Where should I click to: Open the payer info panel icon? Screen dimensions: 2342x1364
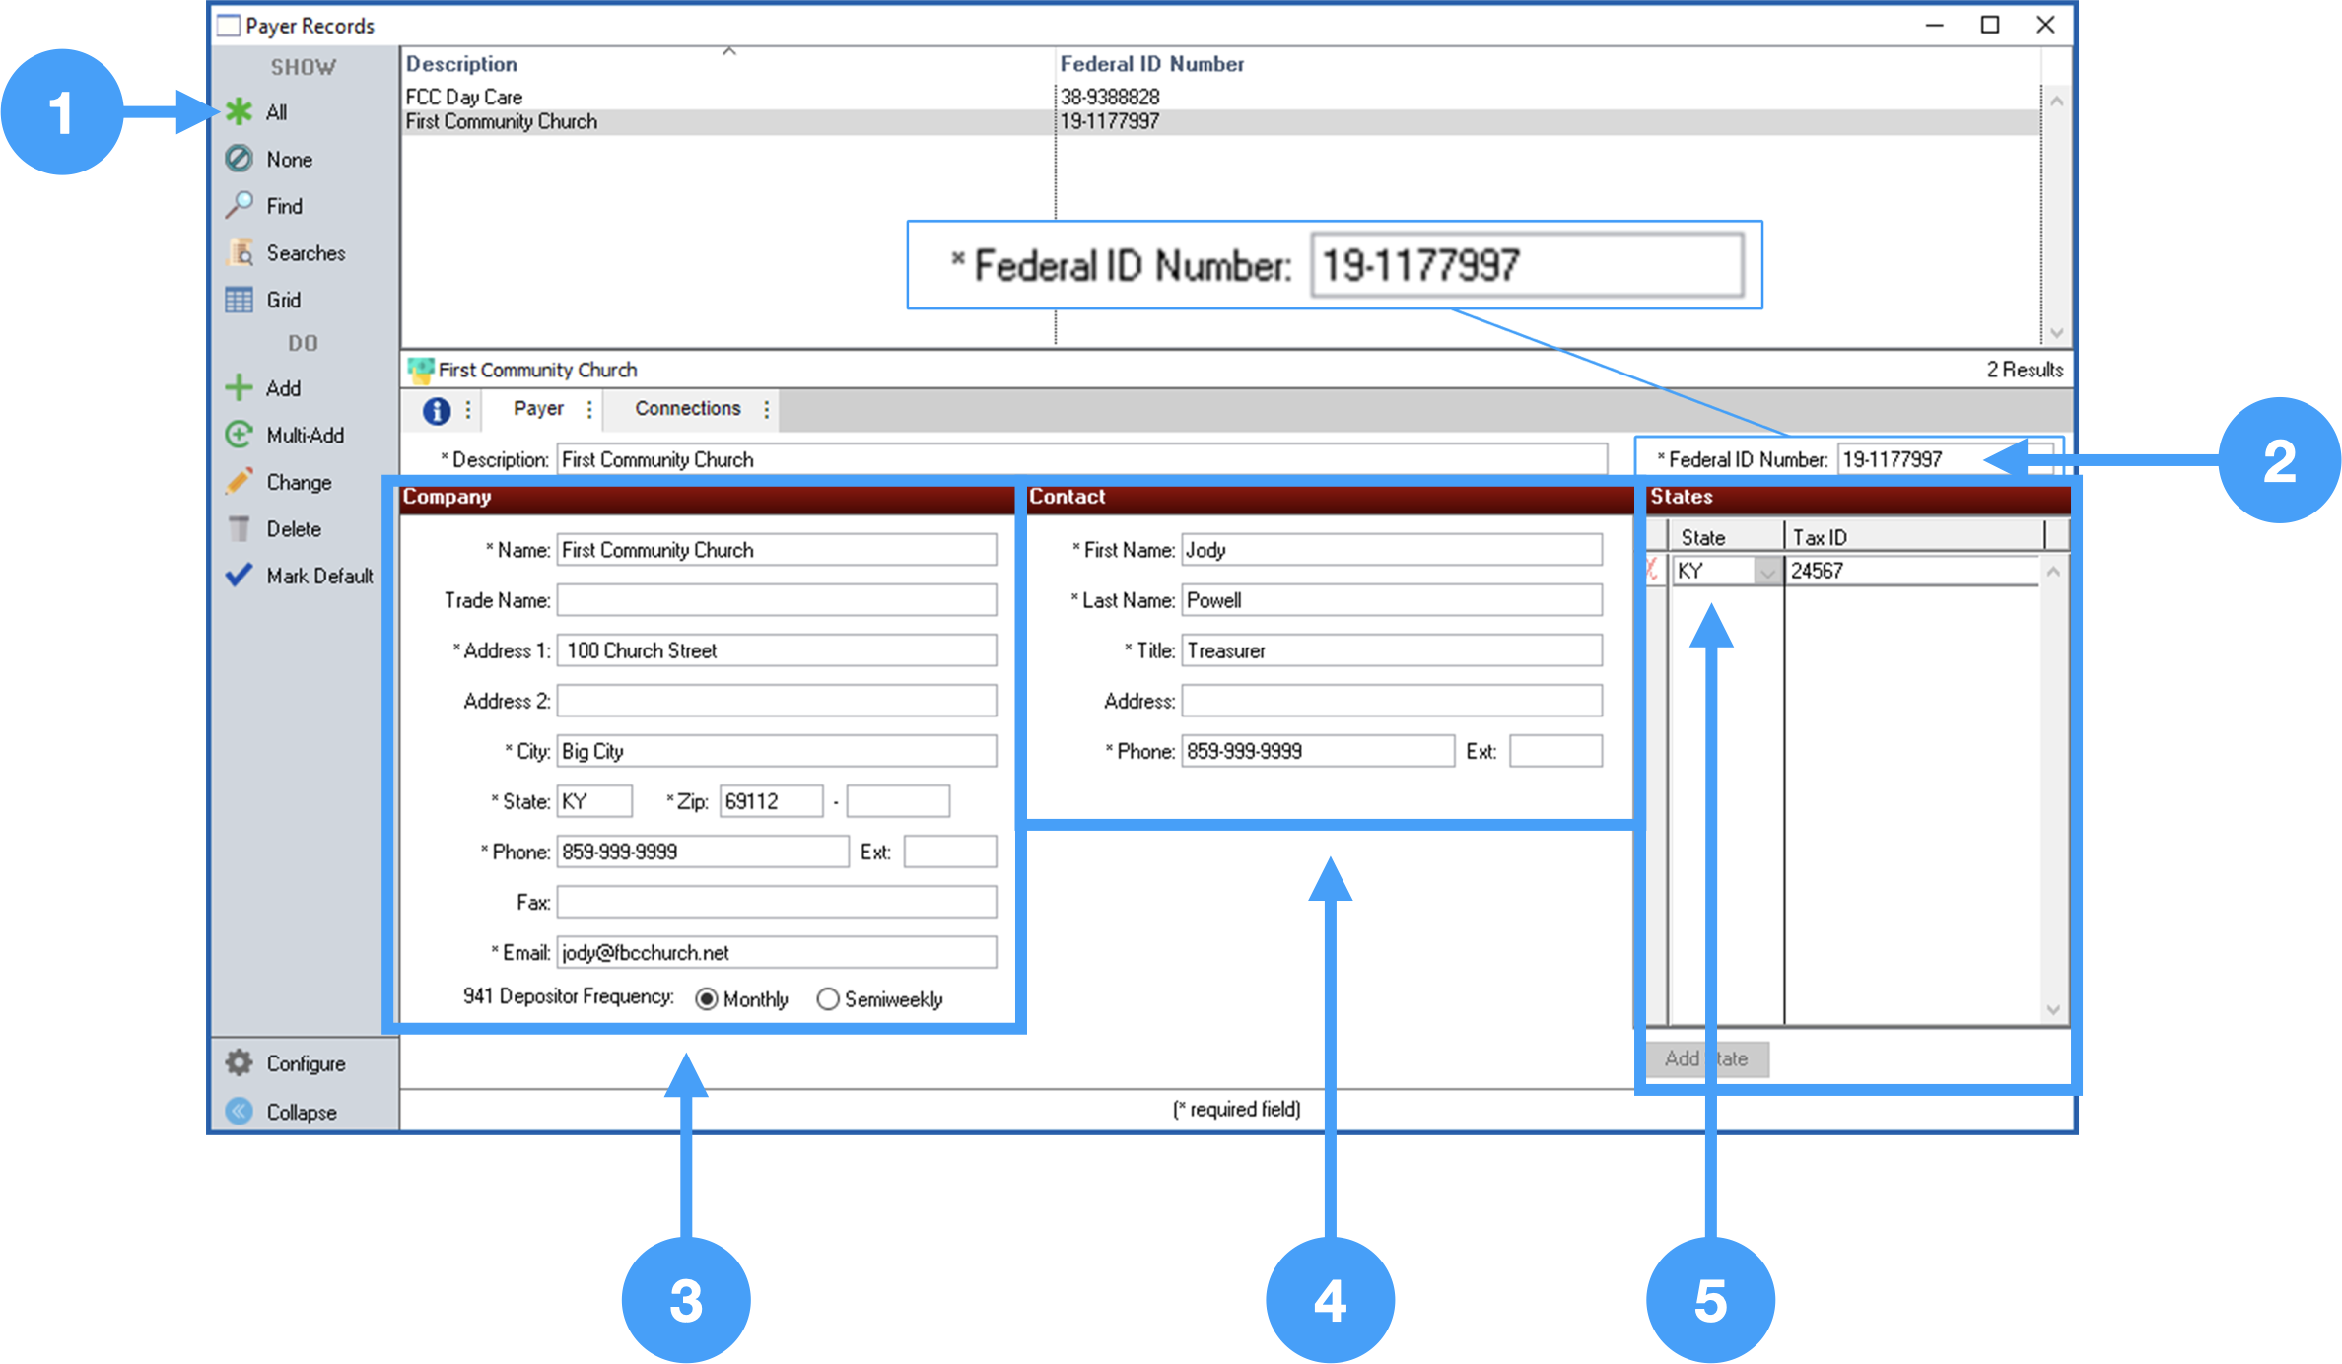click(x=438, y=410)
